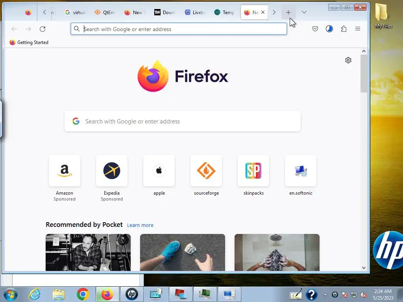This screenshot has width=403, height=302.
Task: Open the Firefox application hamburger menu
Action: point(358,29)
